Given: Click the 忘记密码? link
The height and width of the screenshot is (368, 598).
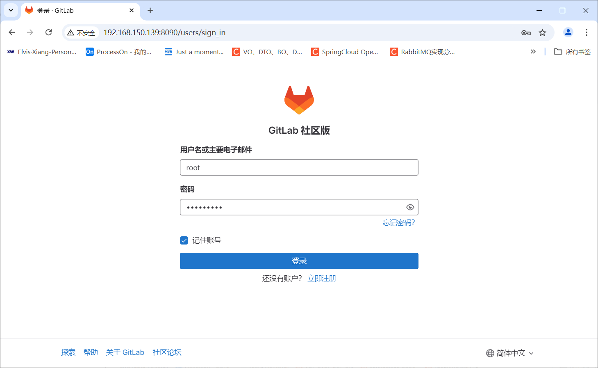Looking at the screenshot, I should tap(398, 223).
